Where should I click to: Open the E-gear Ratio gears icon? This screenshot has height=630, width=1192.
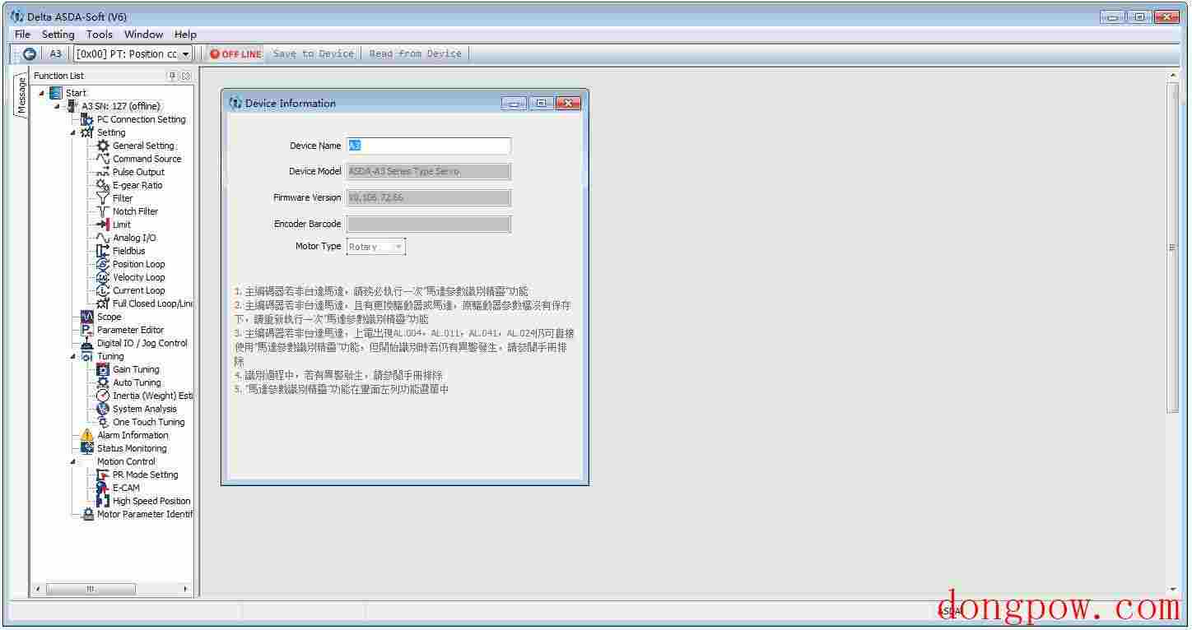click(x=103, y=185)
